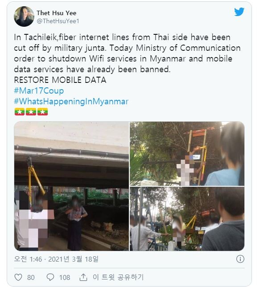Open replies via speech bubble icon

(x=50, y=277)
